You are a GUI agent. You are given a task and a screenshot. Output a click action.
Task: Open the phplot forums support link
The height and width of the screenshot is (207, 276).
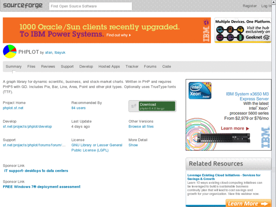pos(34,145)
